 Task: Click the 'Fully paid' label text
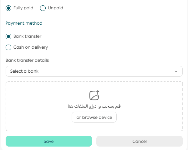pos(23,8)
